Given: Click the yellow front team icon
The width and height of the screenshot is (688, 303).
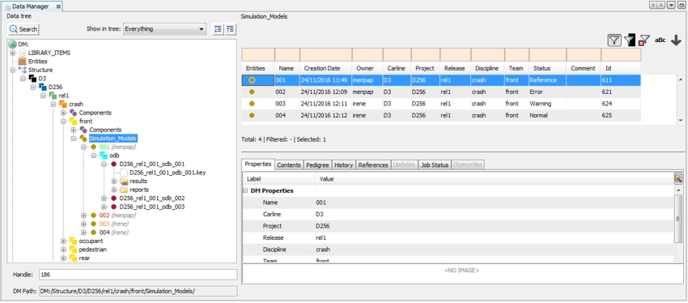Looking at the screenshot, I should click(x=74, y=122).
